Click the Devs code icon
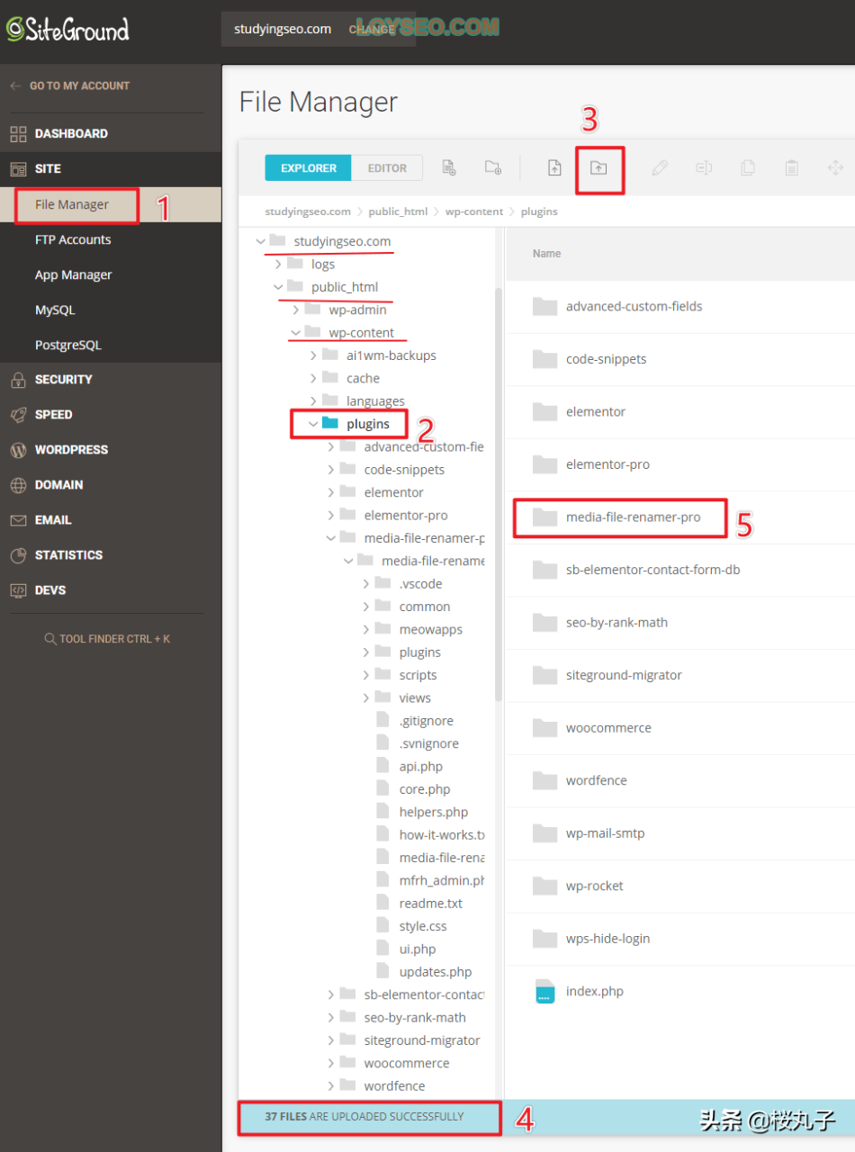This screenshot has width=855, height=1152. tap(18, 590)
